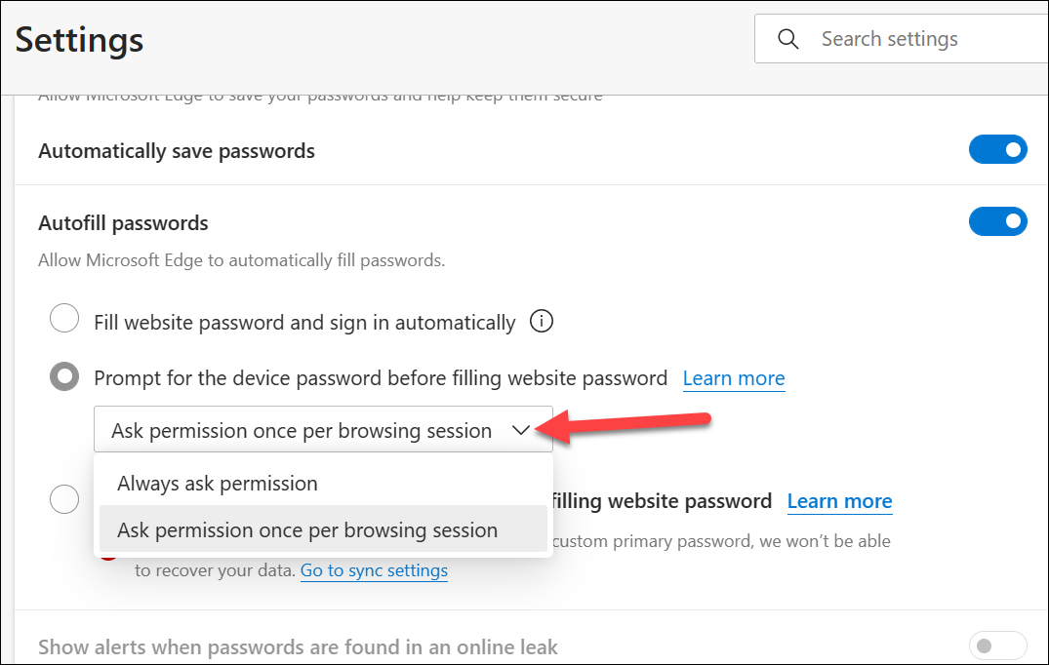Open Learn more link beside device password option

(x=734, y=378)
